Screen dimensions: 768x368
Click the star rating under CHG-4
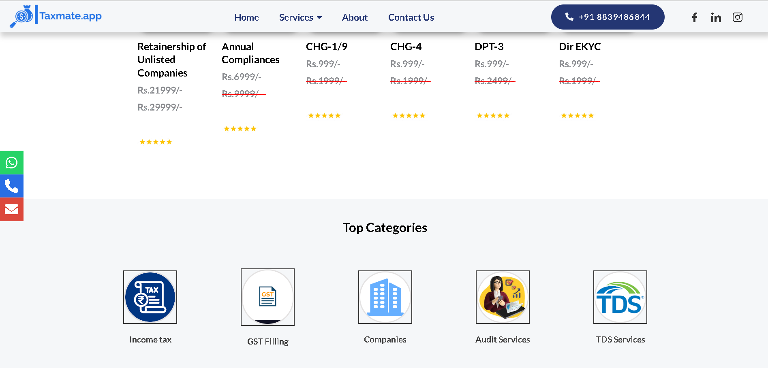pyautogui.click(x=409, y=116)
